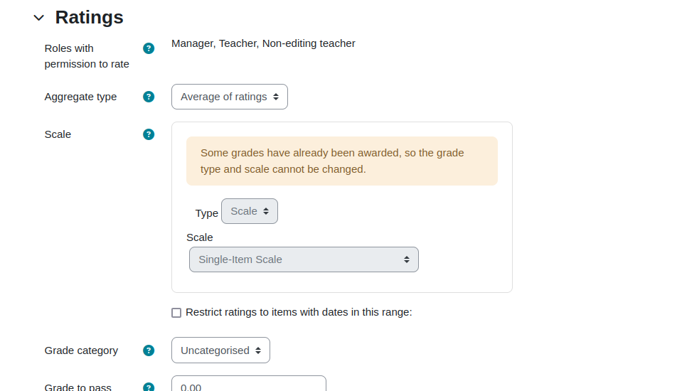This screenshot has width=682, height=391.
Task: Click the Grade to pass input field
Action: point(249,384)
